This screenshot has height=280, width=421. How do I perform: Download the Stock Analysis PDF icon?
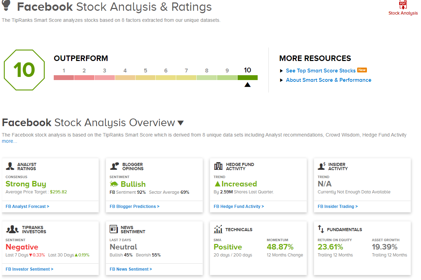point(403,5)
